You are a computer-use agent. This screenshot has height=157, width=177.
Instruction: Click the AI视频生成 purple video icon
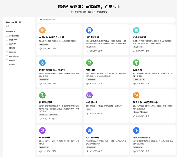click(89, 95)
